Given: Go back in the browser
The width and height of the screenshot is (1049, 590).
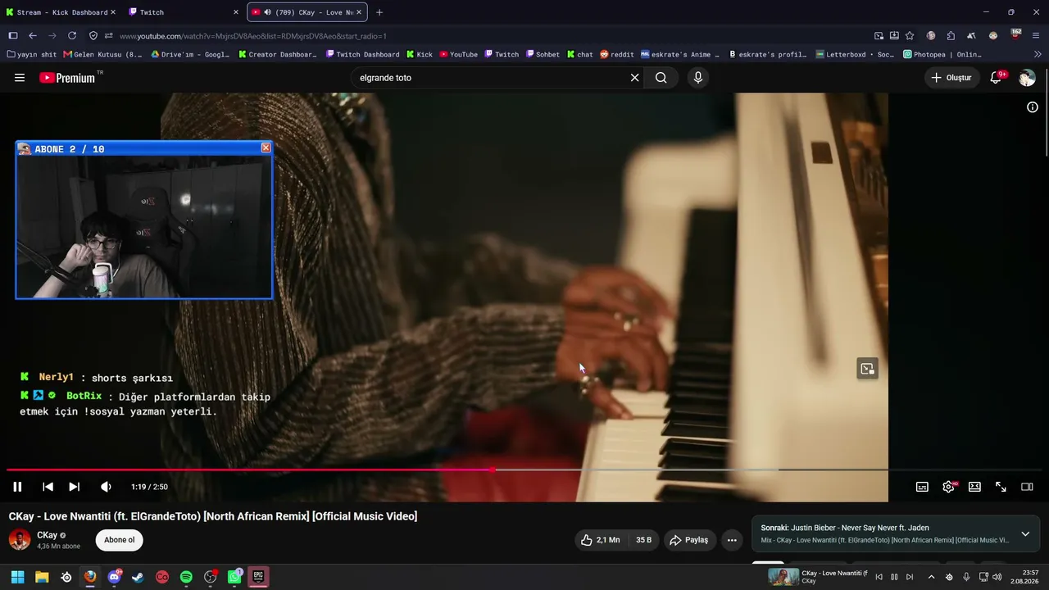Looking at the screenshot, I should tap(33, 36).
